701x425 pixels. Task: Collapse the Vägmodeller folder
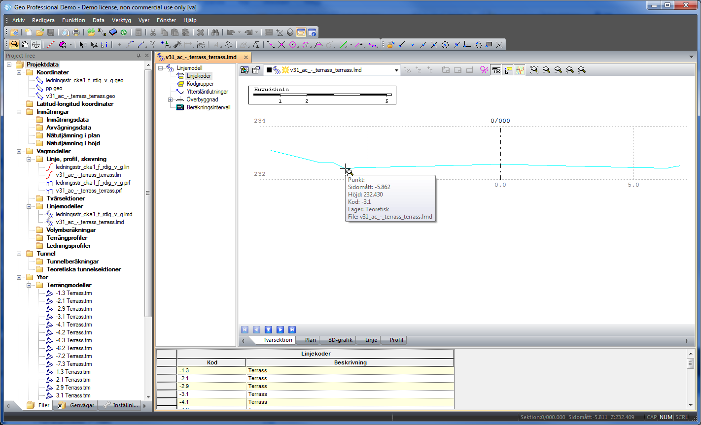pos(19,151)
